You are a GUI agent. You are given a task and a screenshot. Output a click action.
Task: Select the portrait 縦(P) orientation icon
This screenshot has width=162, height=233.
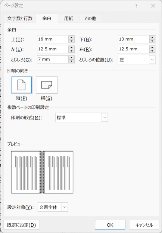click(x=22, y=85)
